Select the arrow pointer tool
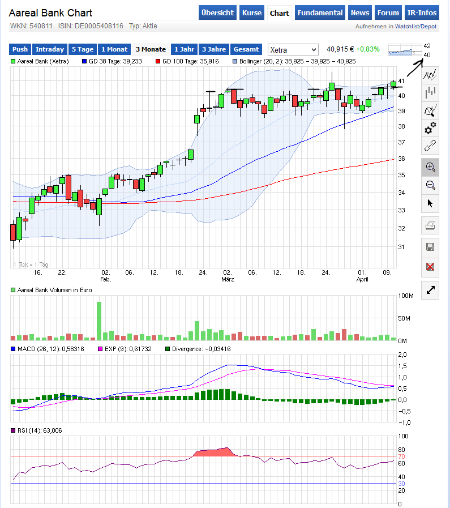 tap(430, 203)
